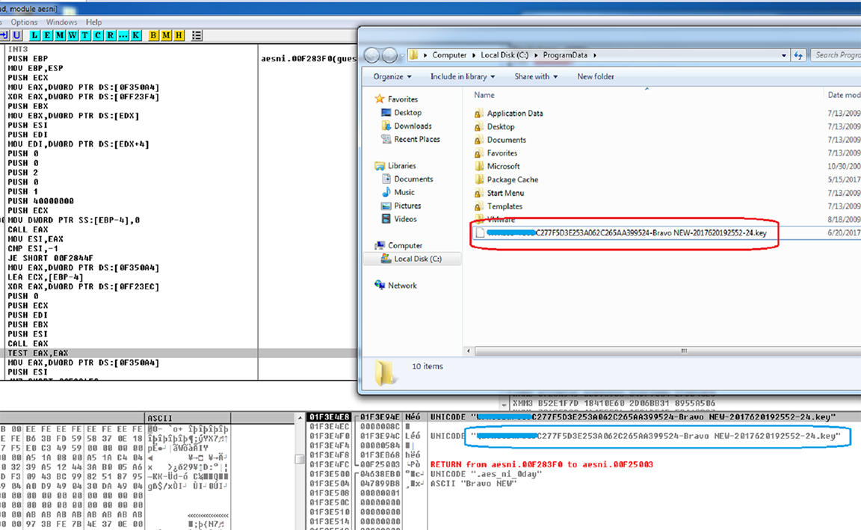Select Recent Places in Explorer sidebar
Screen dimensions: 861x530
tap(417, 139)
